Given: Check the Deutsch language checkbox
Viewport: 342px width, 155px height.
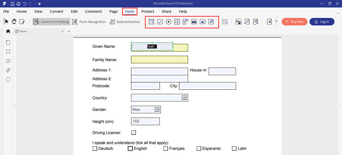Looking at the screenshot, I should pos(95,149).
